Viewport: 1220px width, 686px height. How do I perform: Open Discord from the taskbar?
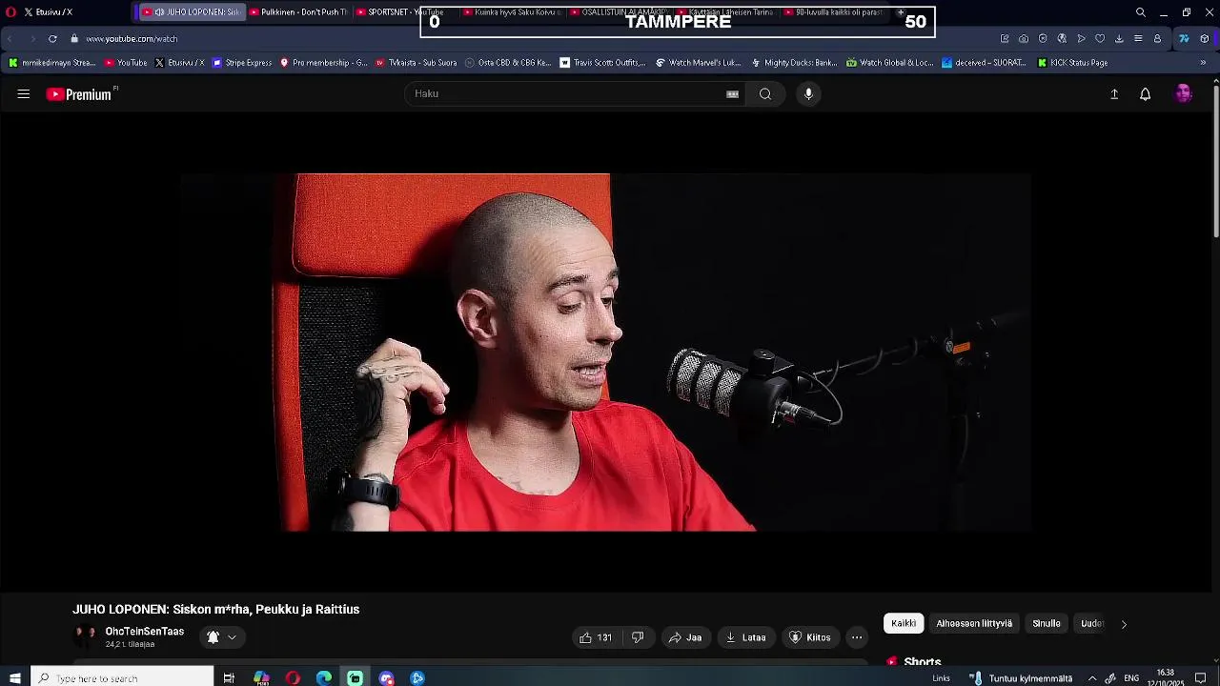point(386,678)
